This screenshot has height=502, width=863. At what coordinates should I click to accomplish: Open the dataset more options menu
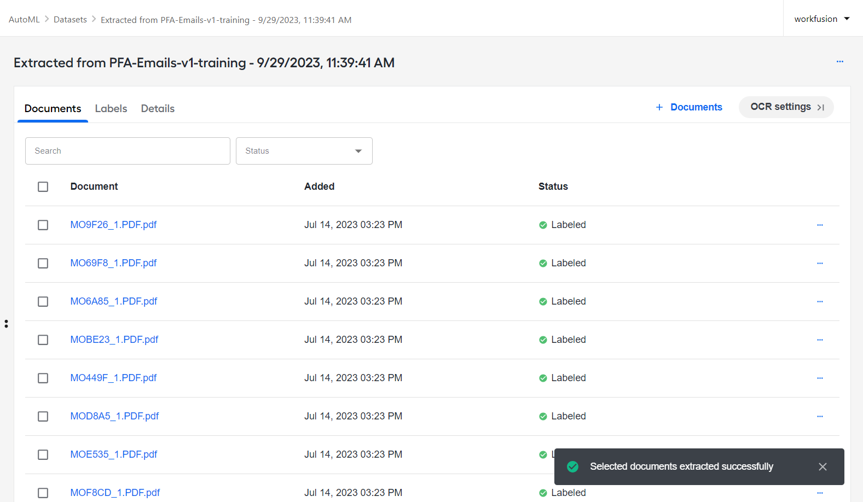pos(840,62)
